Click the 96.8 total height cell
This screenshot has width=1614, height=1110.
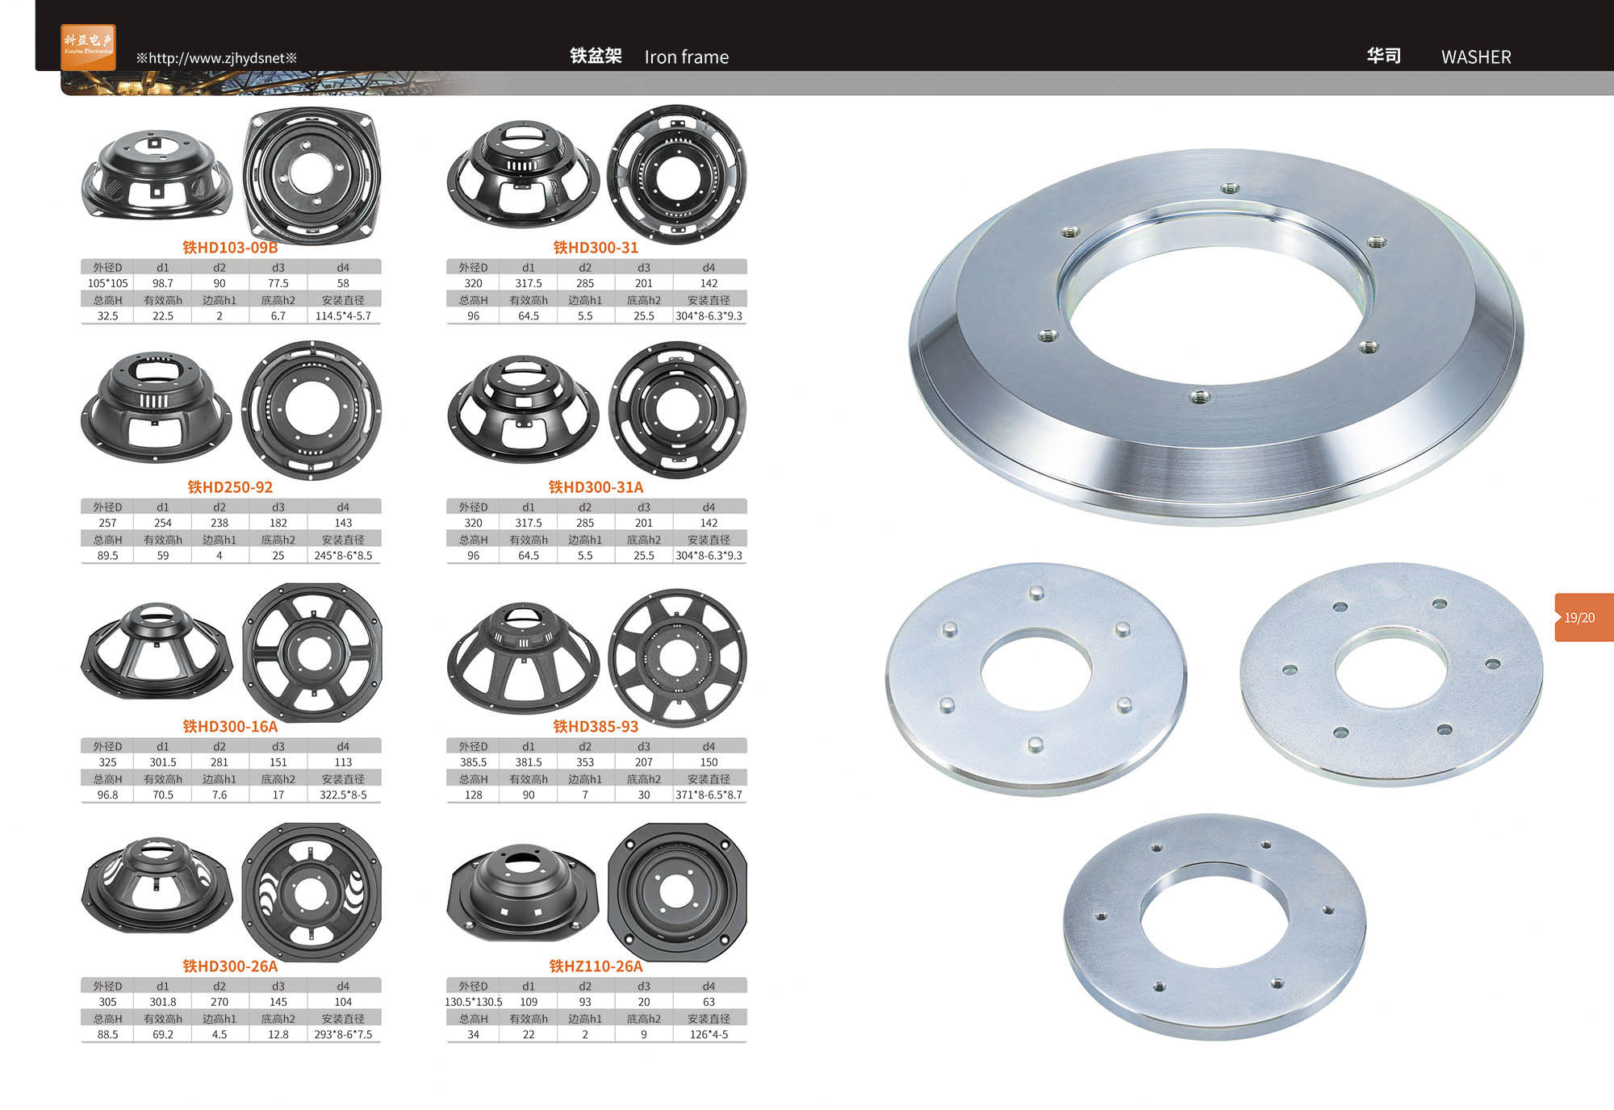tap(107, 795)
